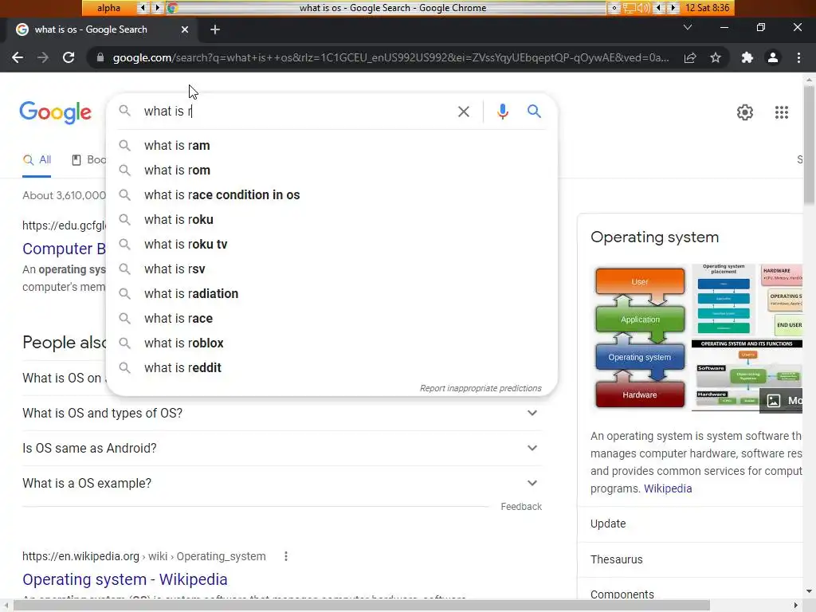
Task: Bookmark this page with the star icon
Action: pyautogui.click(x=716, y=57)
